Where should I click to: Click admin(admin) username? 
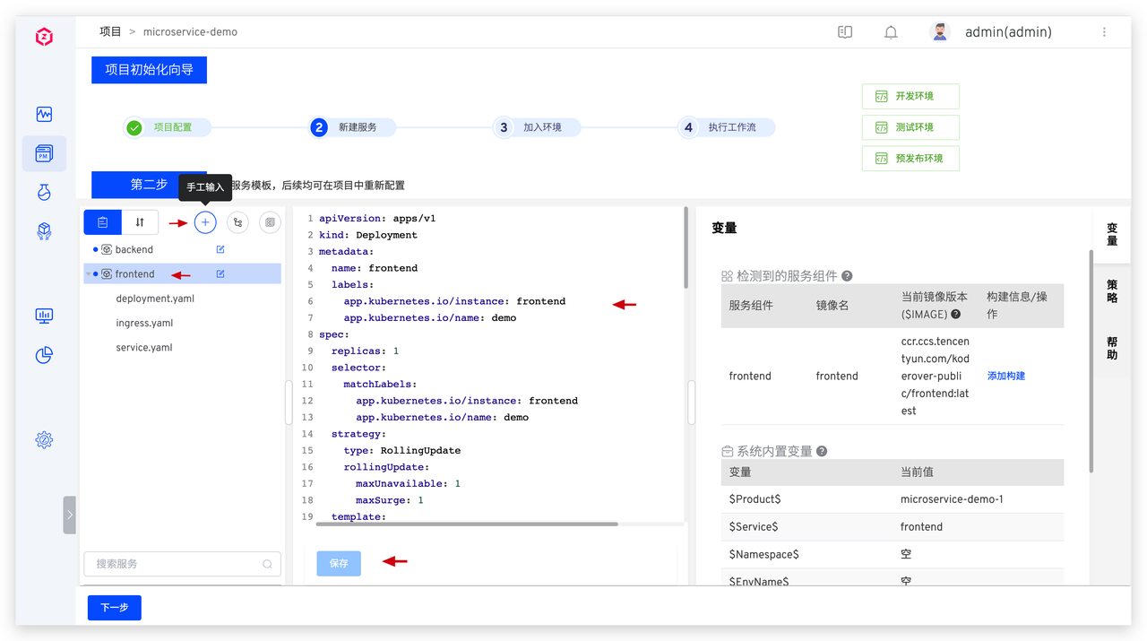point(1008,32)
